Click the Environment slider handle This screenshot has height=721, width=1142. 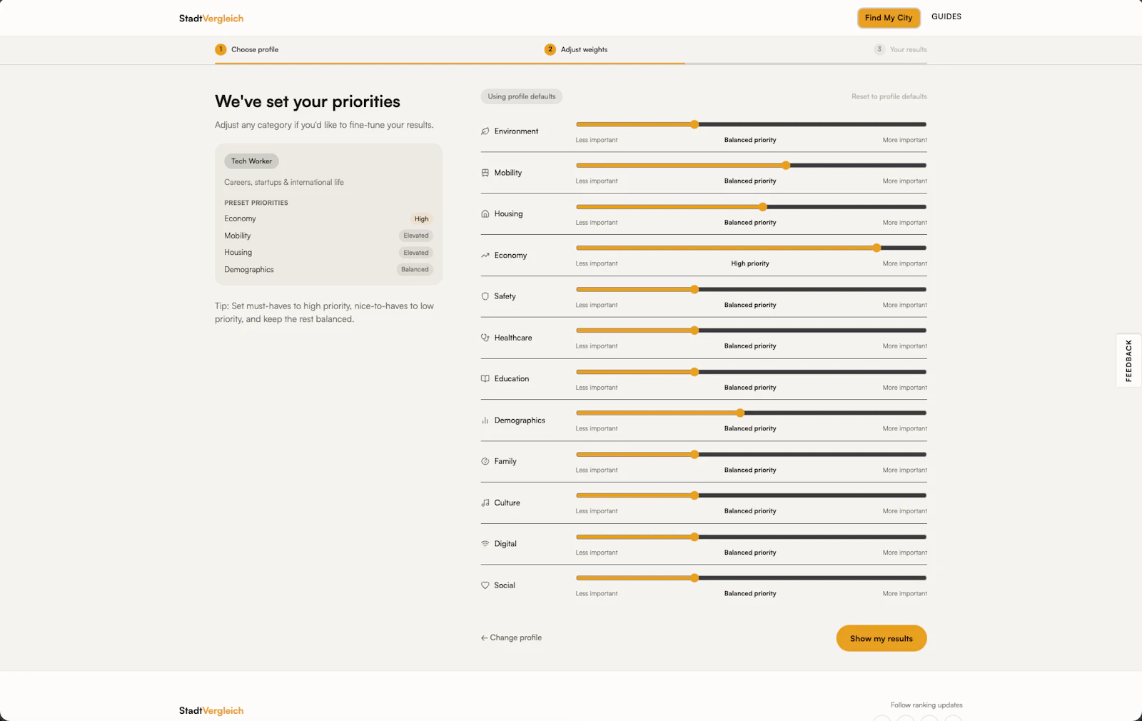pos(694,124)
